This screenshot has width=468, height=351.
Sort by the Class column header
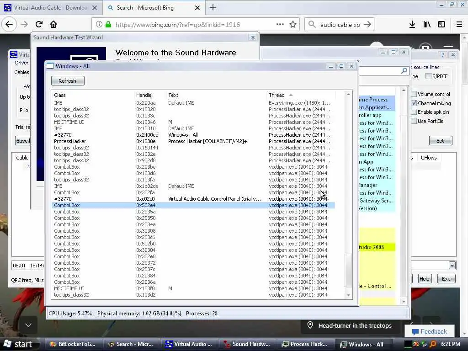pos(92,95)
